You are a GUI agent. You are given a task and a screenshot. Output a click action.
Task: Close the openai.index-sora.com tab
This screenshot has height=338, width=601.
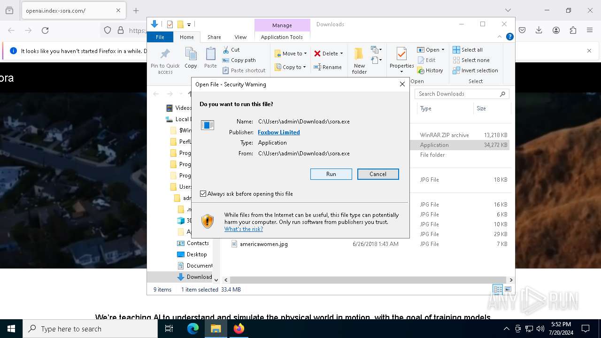118,10
